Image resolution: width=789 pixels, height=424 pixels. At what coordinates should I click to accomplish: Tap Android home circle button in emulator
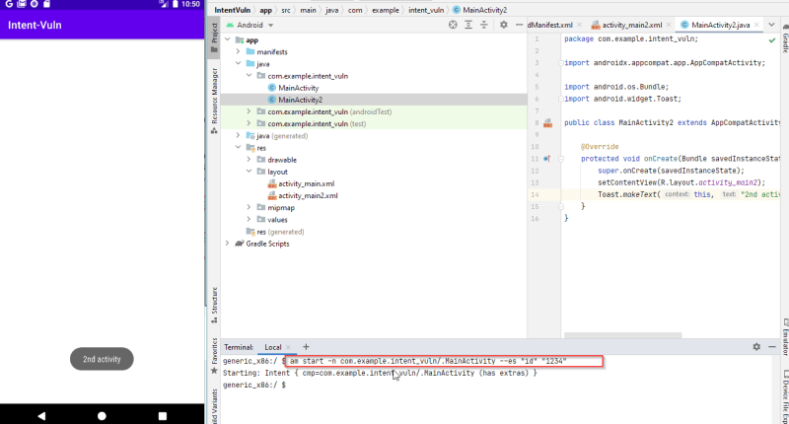102,415
